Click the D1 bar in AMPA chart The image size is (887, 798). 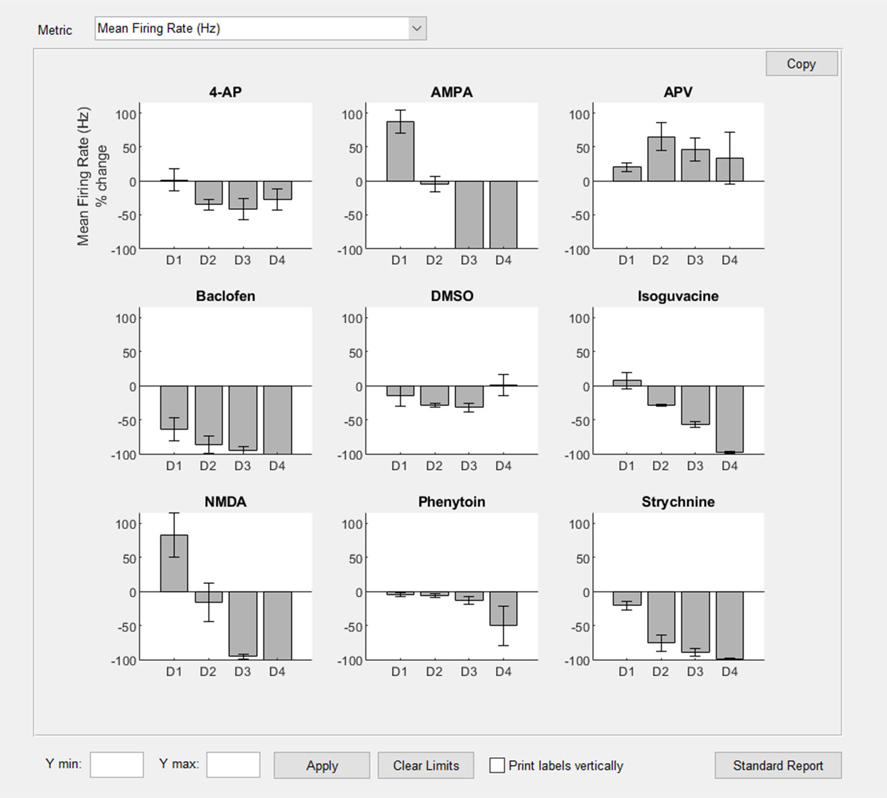pyautogui.click(x=400, y=151)
